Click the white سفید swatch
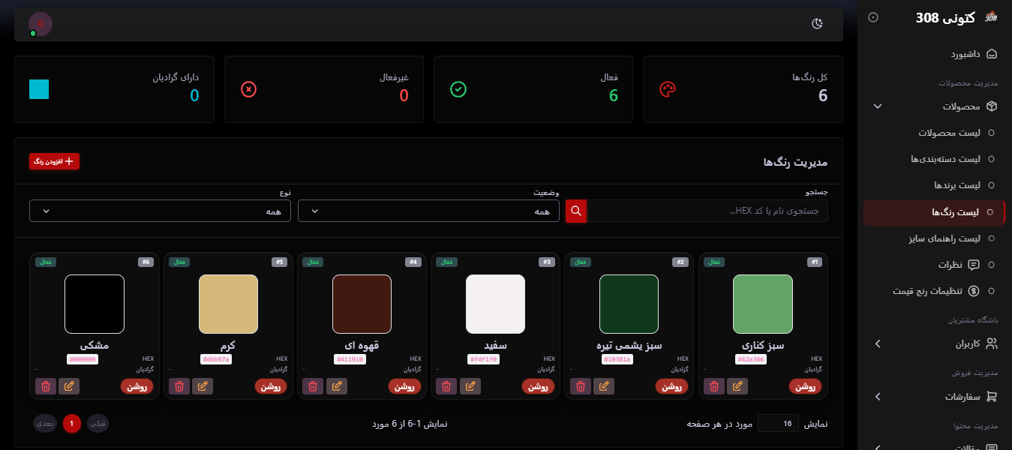 point(495,304)
